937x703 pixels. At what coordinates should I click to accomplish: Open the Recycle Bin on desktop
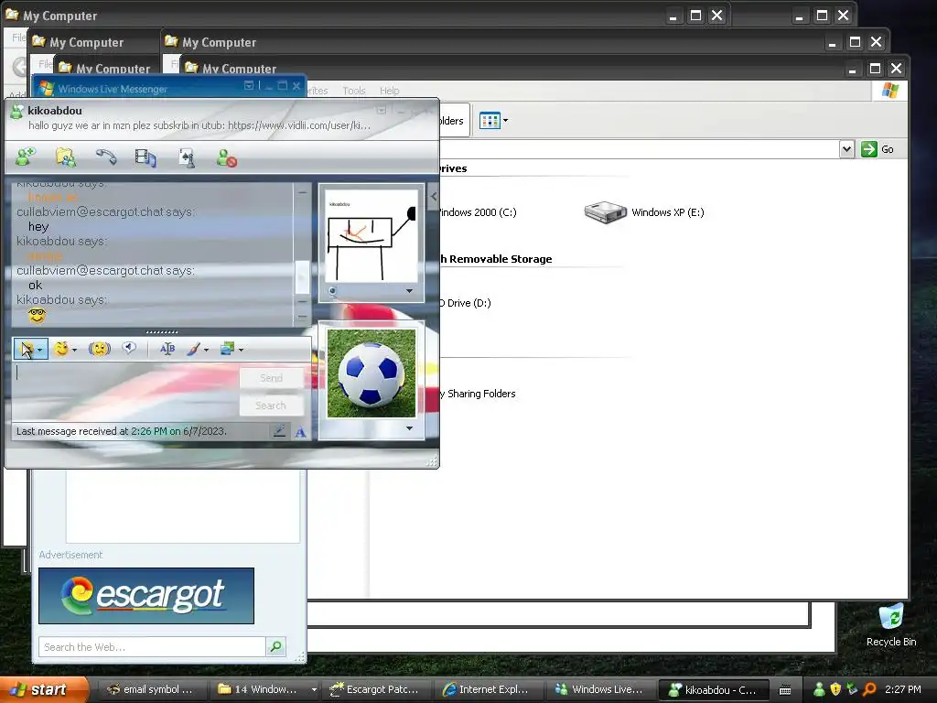[x=891, y=624]
